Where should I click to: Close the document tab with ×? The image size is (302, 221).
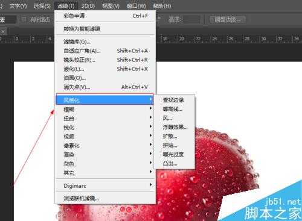coord(3,31)
